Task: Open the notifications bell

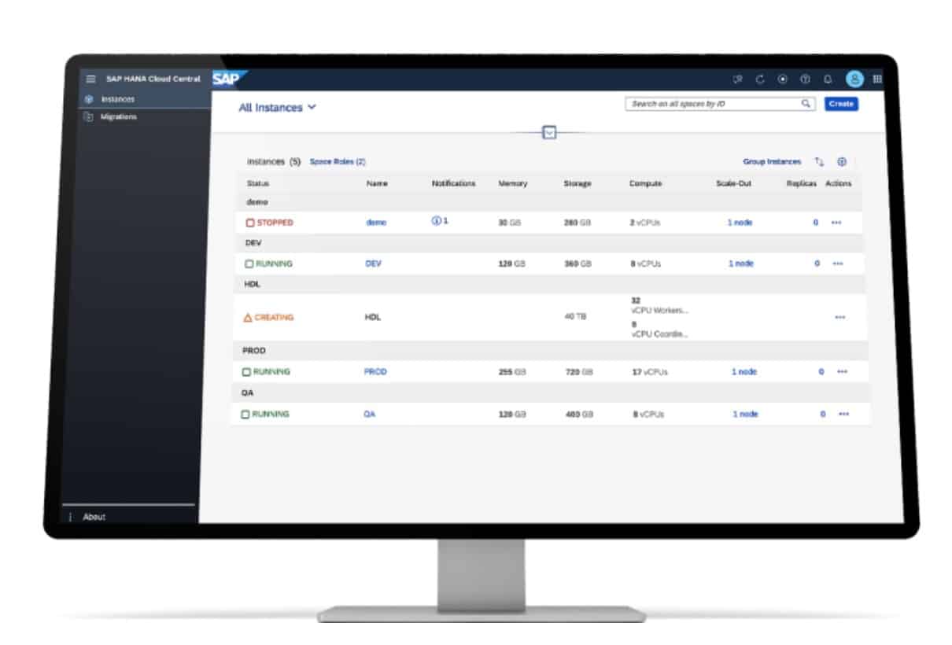Action: [x=828, y=79]
